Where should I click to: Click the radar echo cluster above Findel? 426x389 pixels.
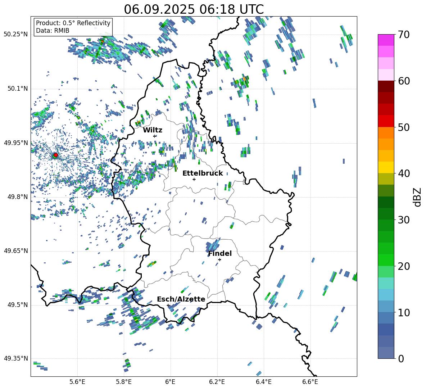212,245
